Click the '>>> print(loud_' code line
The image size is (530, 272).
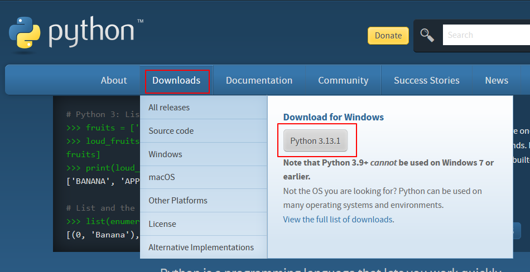click(x=103, y=168)
